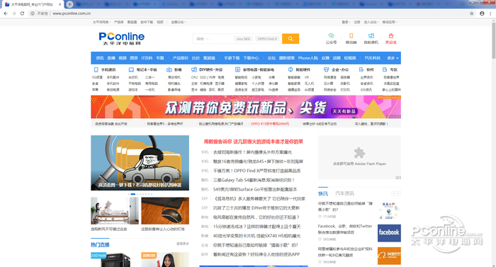Go back using the browser back arrow
This screenshot has height=267, width=496.
pos(6,13)
